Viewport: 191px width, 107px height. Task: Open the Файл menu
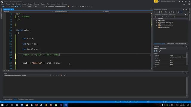click(x=2, y=4)
